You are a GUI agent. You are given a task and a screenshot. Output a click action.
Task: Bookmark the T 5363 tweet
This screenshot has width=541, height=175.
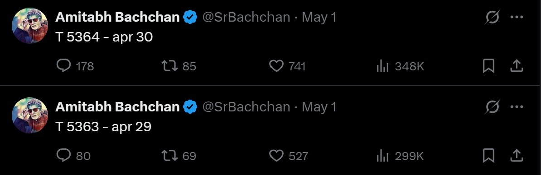point(488,156)
